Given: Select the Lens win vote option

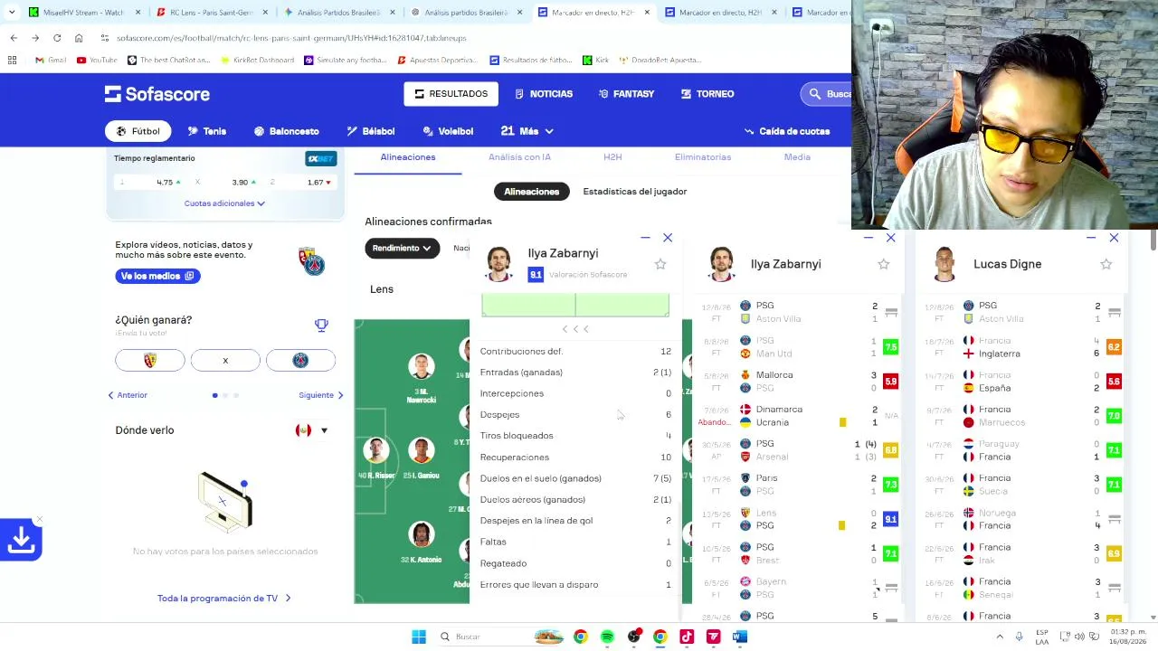Looking at the screenshot, I should [x=150, y=361].
